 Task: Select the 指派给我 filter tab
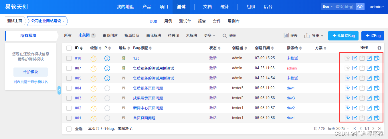(132, 36)
